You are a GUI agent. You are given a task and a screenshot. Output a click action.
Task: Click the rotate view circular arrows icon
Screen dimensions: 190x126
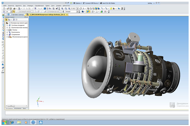tap(81, 9)
